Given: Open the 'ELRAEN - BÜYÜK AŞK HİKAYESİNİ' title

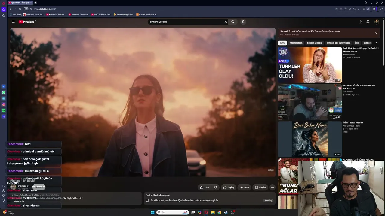Looking at the screenshot, I should (359, 87).
